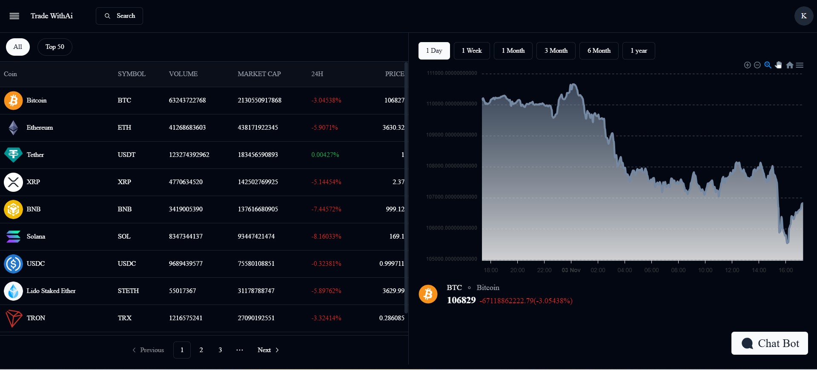The height and width of the screenshot is (370, 817).
Task: Switch chart to 1 Day range
Action: point(434,51)
